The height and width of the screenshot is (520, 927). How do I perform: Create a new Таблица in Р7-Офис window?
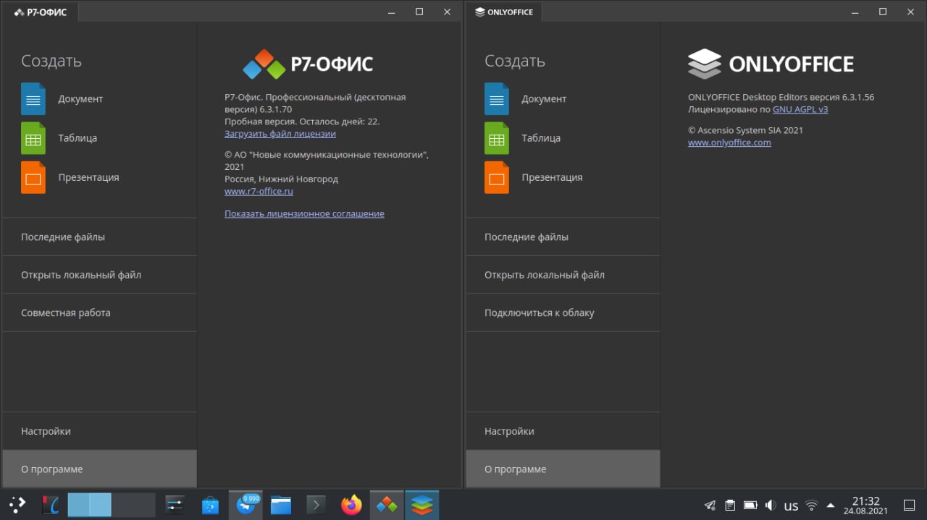[x=59, y=138]
